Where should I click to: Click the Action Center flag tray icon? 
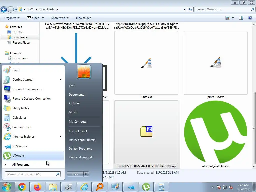coord(219,187)
